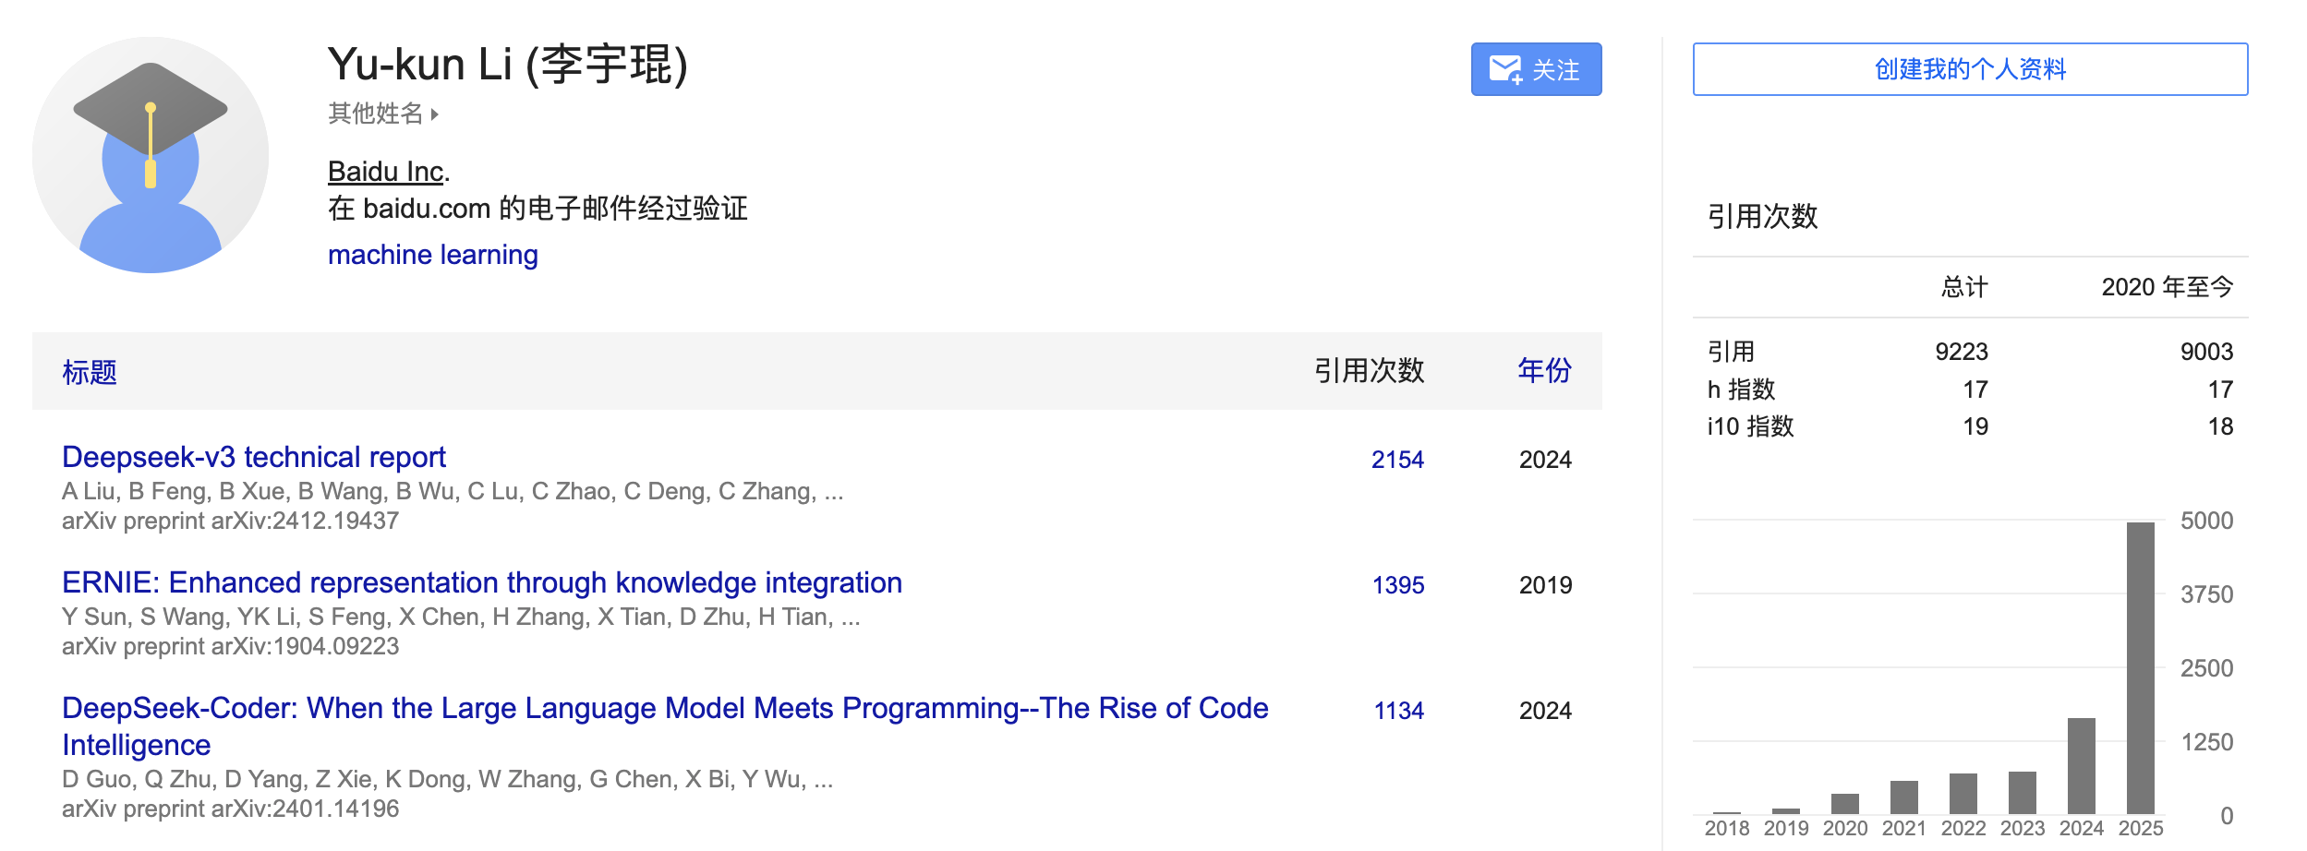Screen dimensions: 2307x851
Task: Open the machine learning interest label
Action: [x=432, y=254]
